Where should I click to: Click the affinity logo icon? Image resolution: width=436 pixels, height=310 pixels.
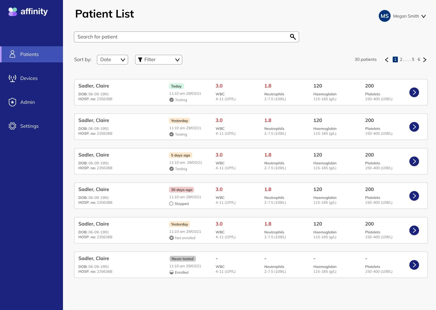click(x=13, y=12)
